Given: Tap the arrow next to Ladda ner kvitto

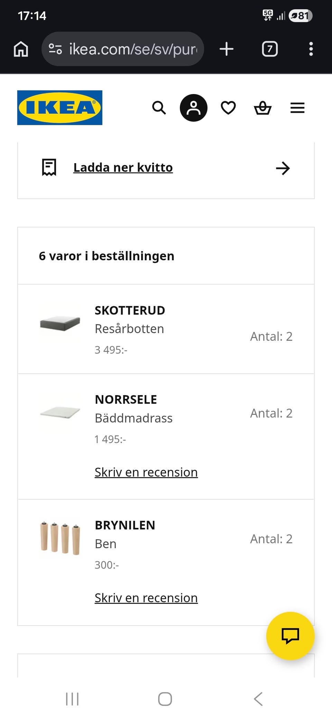Looking at the screenshot, I should pos(283,168).
